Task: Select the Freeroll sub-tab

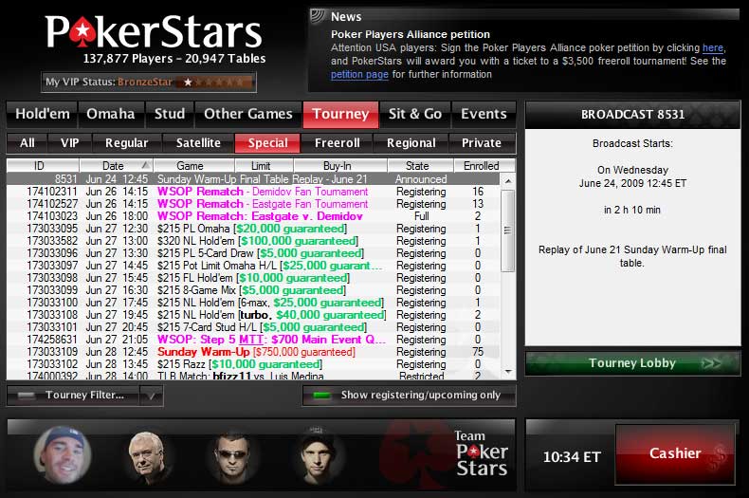Action: pyautogui.click(x=337, y=143)
